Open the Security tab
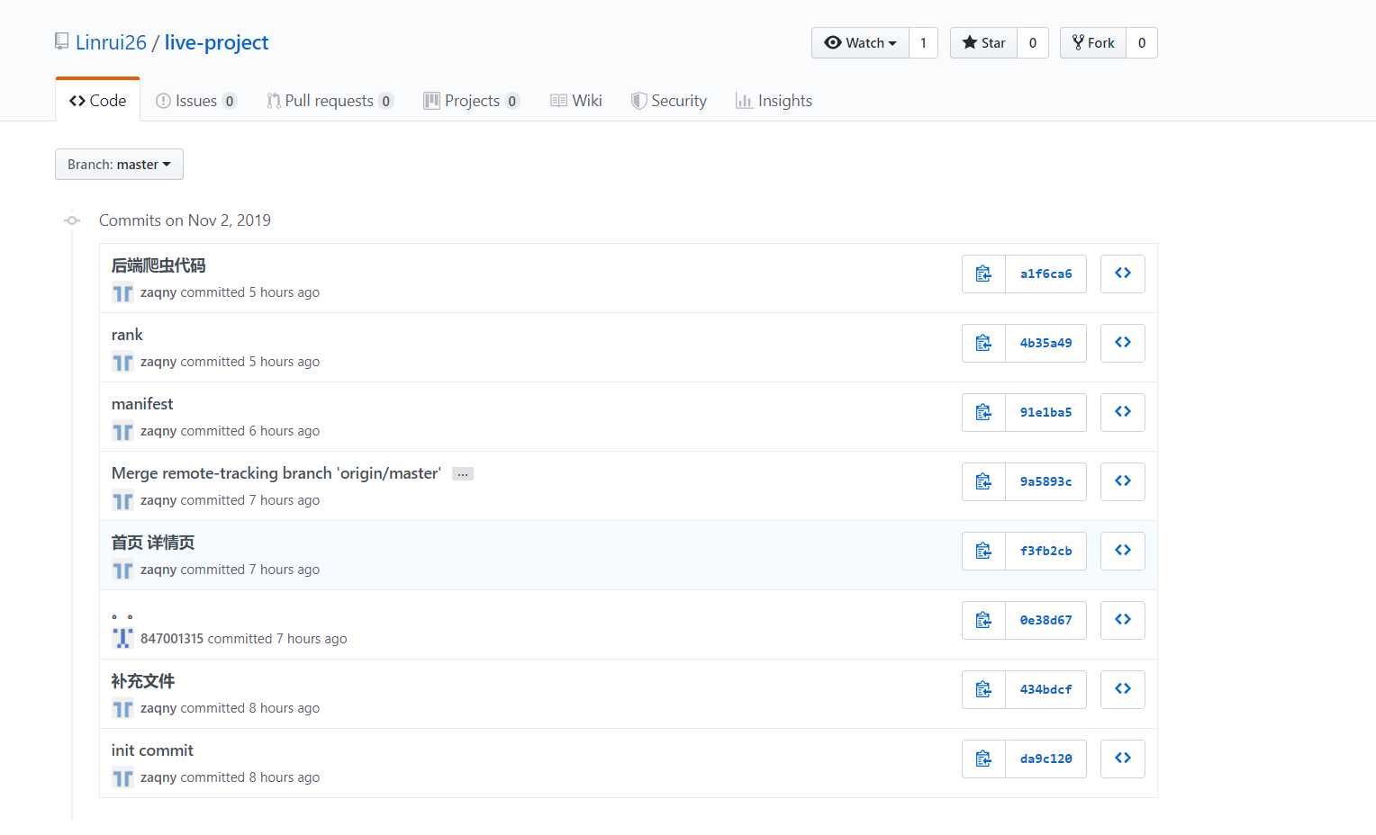Screen dimensions: 1376x835 pyautogui.click(x=669, y=101)
